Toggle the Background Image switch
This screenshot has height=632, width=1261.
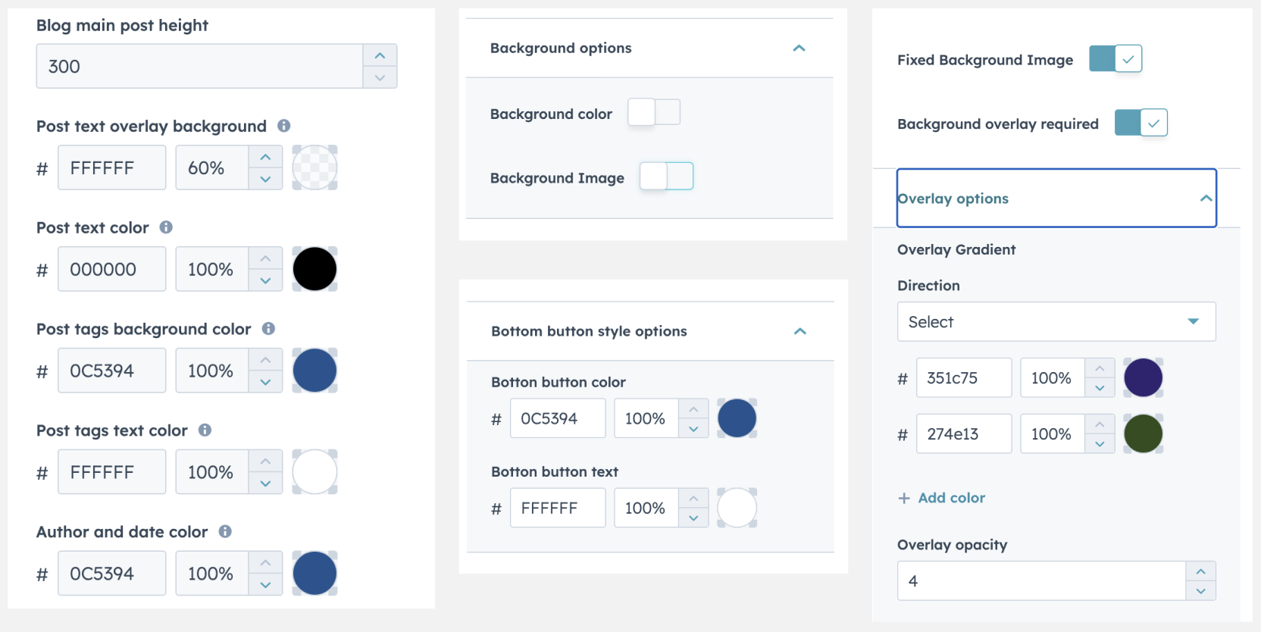point(666,177)
